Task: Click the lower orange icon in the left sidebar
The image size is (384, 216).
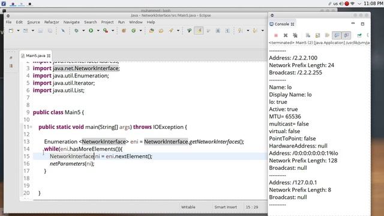Action: (x=11, y=66)
